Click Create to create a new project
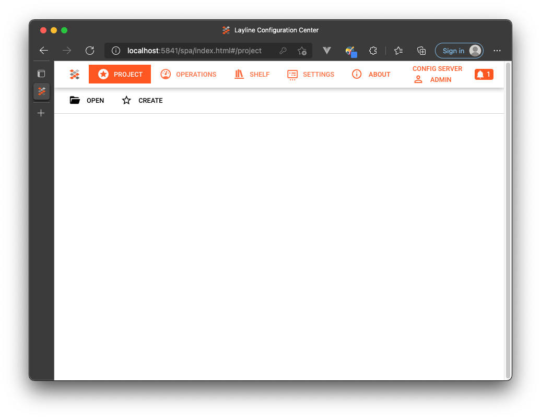This screenshot has height=419, width=541. click(143, 101)
